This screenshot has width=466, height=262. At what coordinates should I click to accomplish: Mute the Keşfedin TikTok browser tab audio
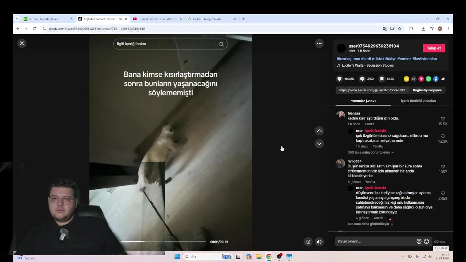[121, 19]
